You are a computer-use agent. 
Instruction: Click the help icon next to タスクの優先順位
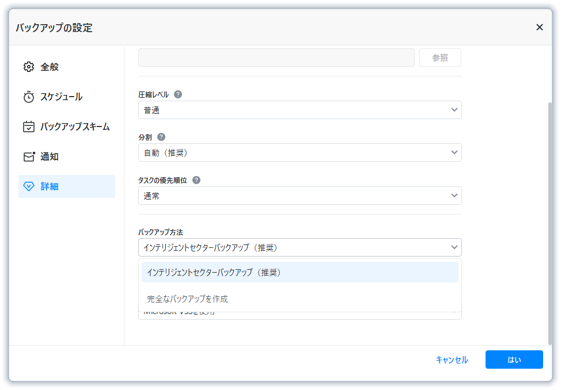coord(196,180)
